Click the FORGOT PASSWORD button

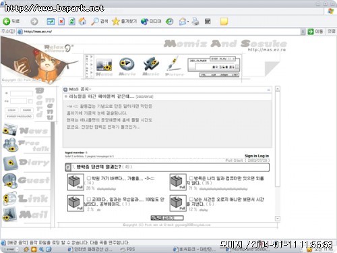[x=19, y=117]
